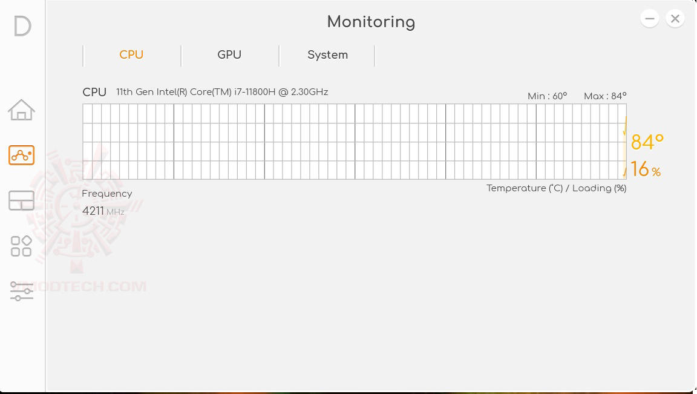The width and height of the screenshot is (697, 394).
Task: Click the 84° temperature readout
Action: [647, 142]
